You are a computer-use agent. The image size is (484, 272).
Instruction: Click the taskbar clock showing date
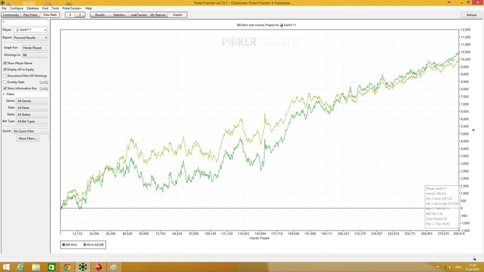tap(472, 267)
